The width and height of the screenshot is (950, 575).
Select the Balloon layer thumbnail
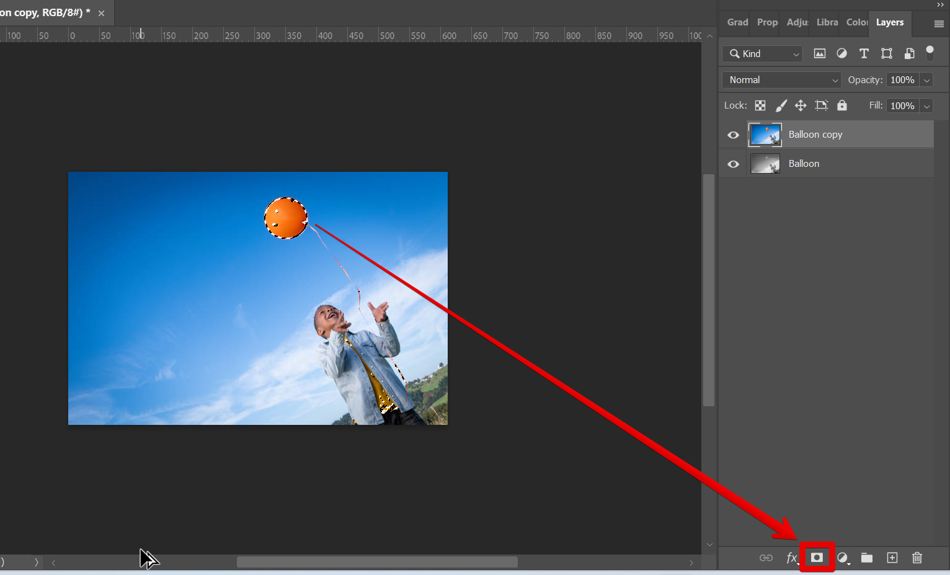(765, 164)
